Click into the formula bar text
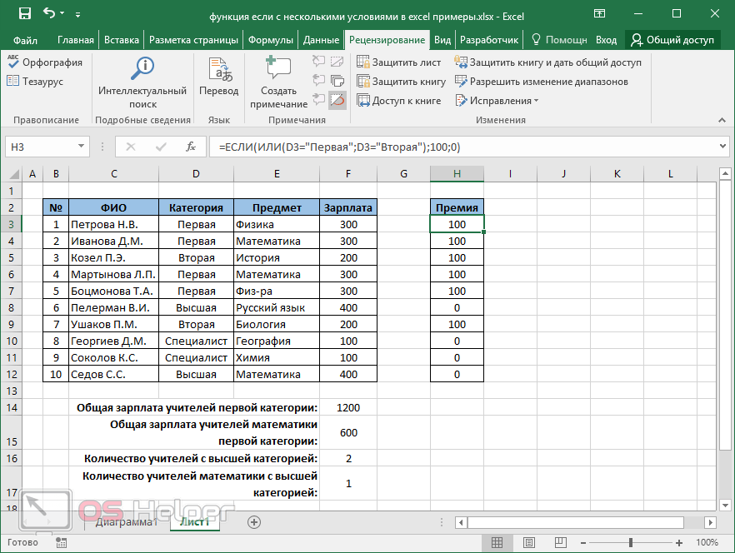 coord(462,147)
